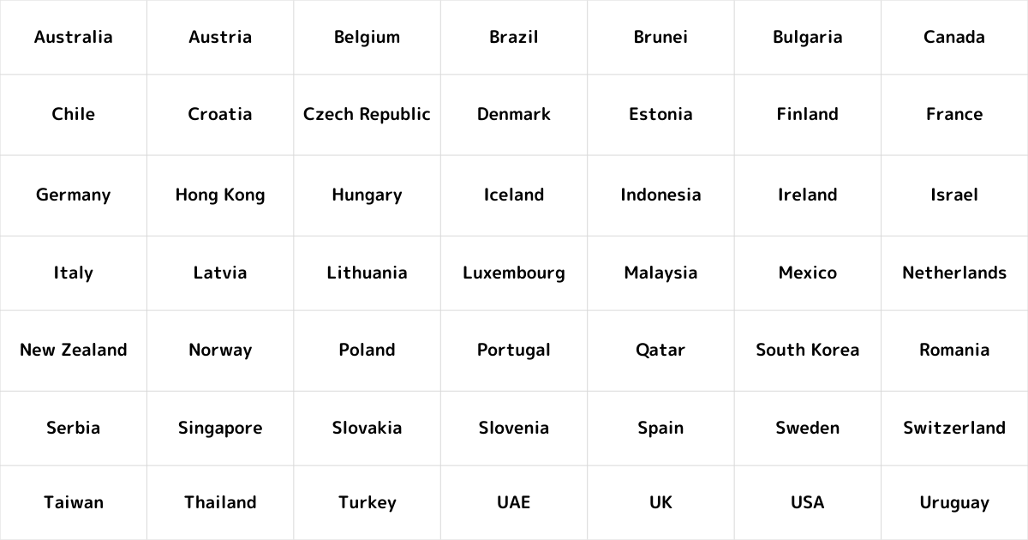Image resolution: width=1028 pixels, height=540 pixels.
Task: Click the UAE tile
Action: pos(514,502)
